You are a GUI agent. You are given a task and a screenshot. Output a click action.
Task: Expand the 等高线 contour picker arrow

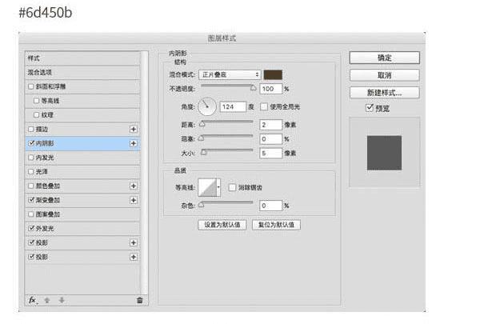click(x=218, y=187)
